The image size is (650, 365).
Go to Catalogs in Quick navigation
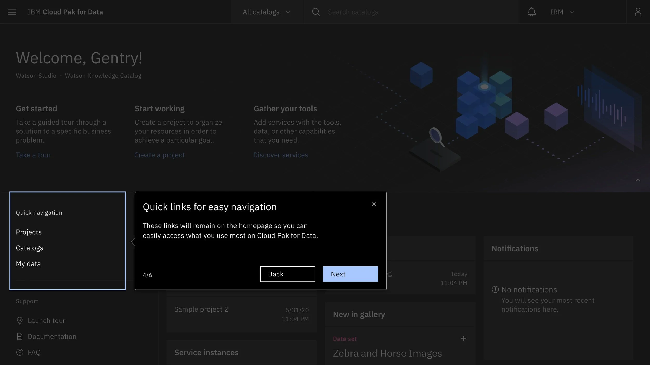click(29, 248)
